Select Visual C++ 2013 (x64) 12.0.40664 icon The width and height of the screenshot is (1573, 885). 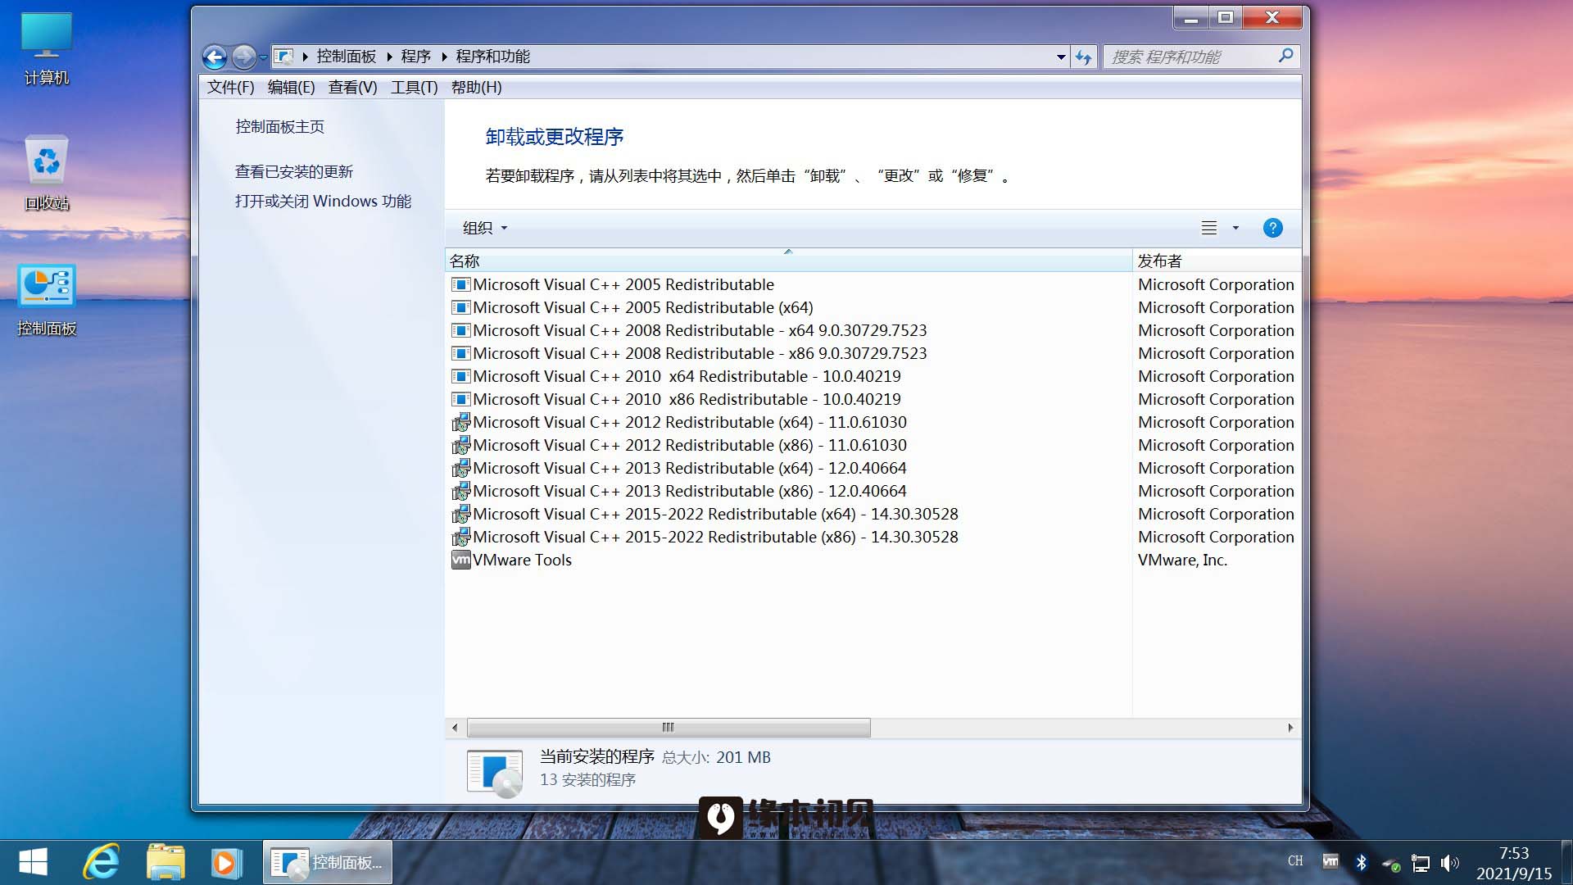tap(461, 468)
